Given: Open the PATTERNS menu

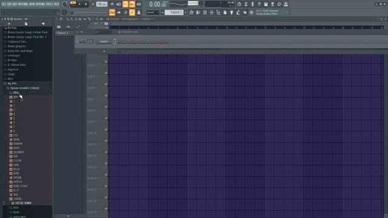Looking at the screenshot, I should pyautogui.click(x=23, y=4).
